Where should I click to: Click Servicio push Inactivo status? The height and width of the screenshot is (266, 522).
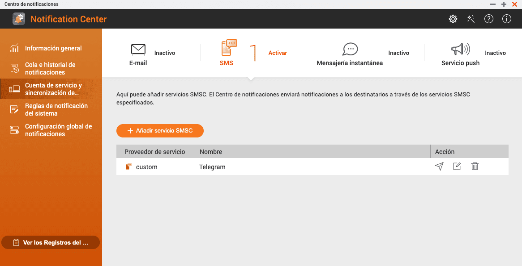[495, 53]
